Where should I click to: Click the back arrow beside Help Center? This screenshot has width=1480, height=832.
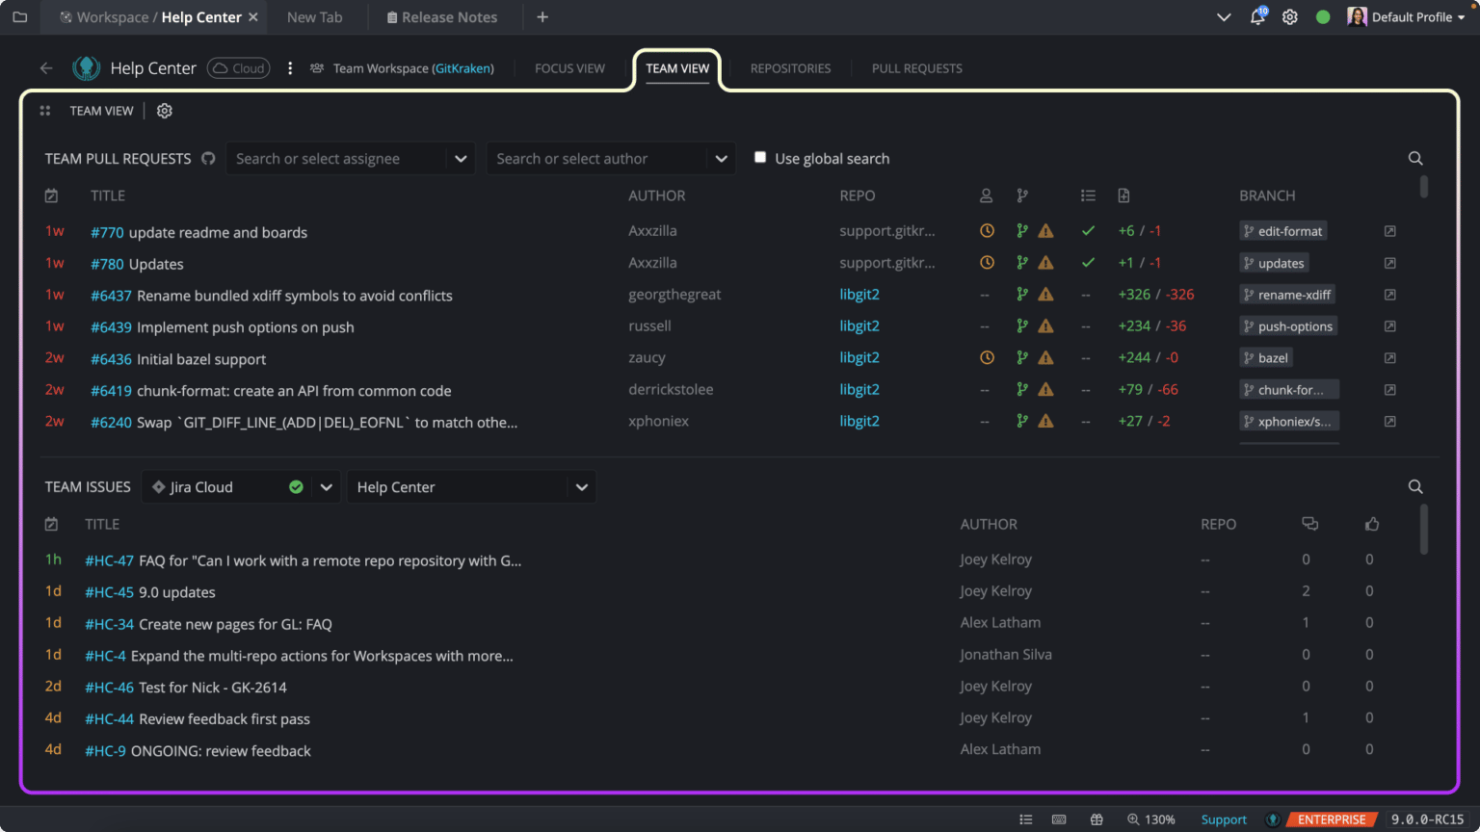click(45, 67)
